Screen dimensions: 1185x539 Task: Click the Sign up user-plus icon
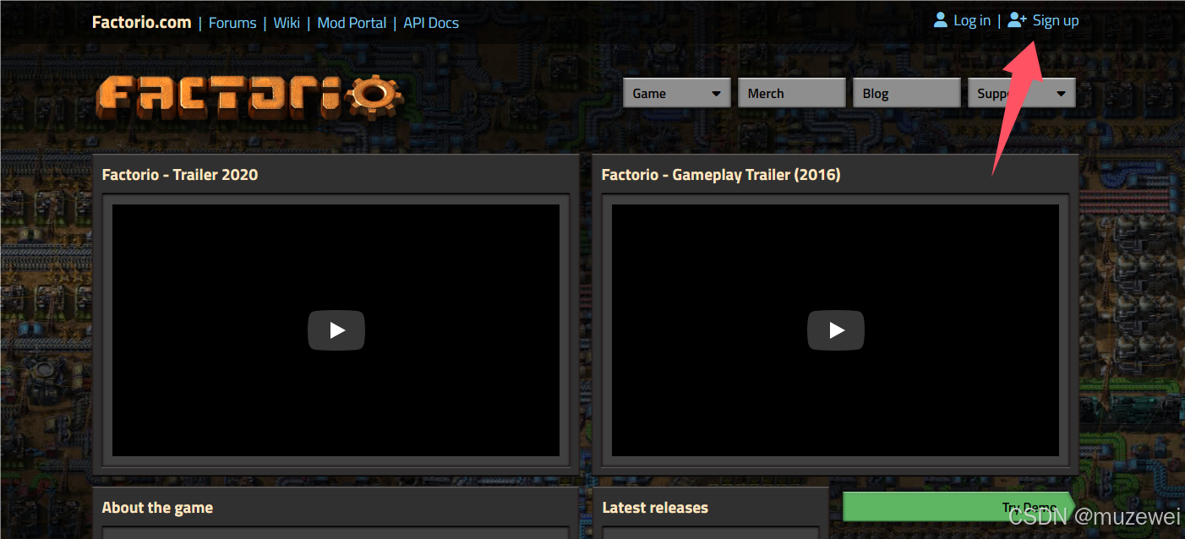(1017, 20)
